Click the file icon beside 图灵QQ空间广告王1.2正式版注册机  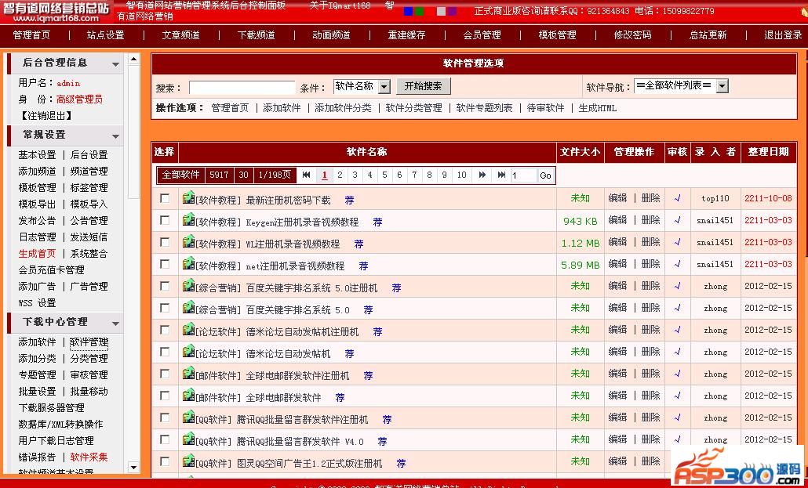click(188, 461)
